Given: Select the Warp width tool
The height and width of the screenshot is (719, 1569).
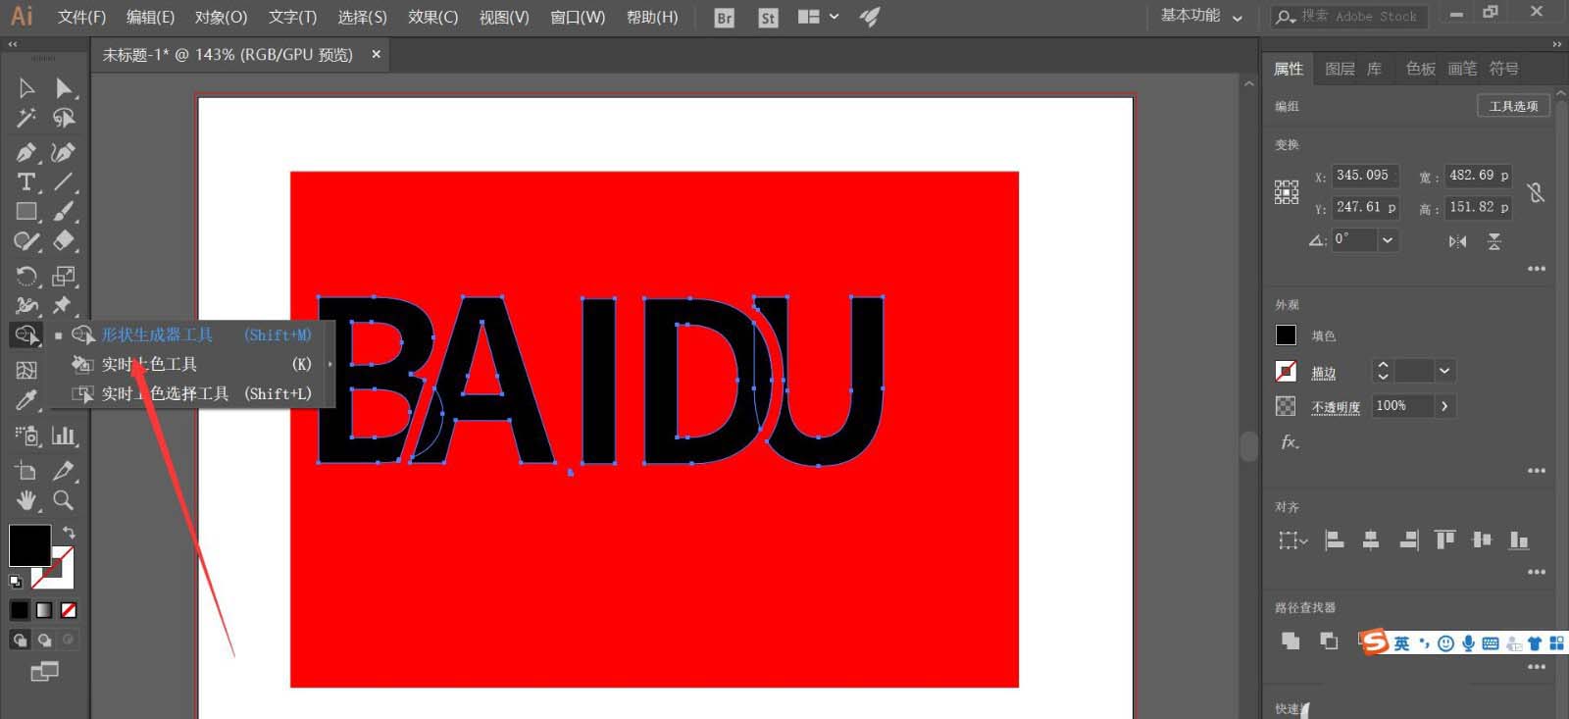Looking at the screenshot, I should pos(26,305).
